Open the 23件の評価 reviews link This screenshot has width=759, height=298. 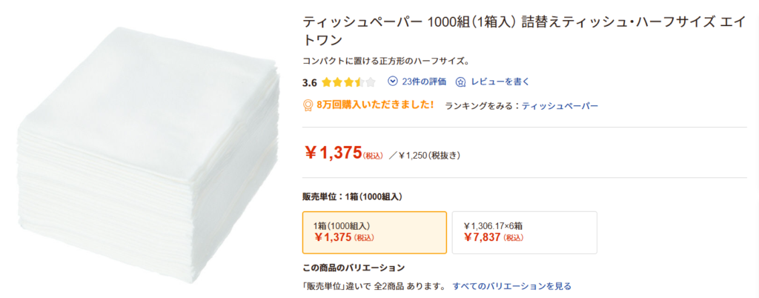tap(424, 82)
